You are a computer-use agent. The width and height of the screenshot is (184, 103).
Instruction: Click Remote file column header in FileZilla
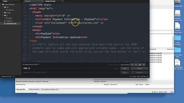(114, 84)
